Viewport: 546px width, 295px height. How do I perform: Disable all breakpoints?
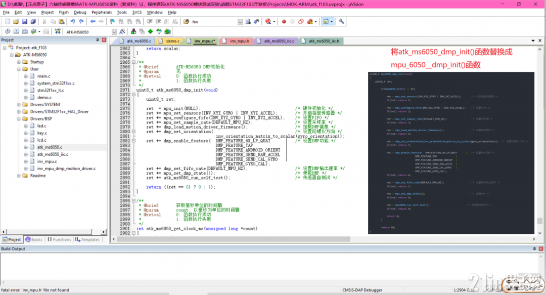[301, 22]
